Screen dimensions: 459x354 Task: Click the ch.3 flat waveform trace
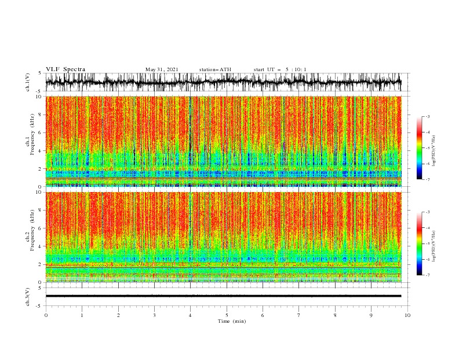click(x=223, y=296)
